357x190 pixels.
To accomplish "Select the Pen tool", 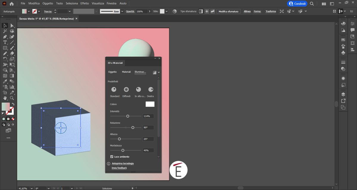I will coord(5,37).
